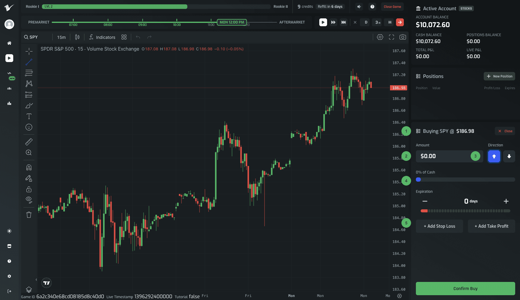
Task: Click the Confirm Buy button
Action: [x=466, y=289]
